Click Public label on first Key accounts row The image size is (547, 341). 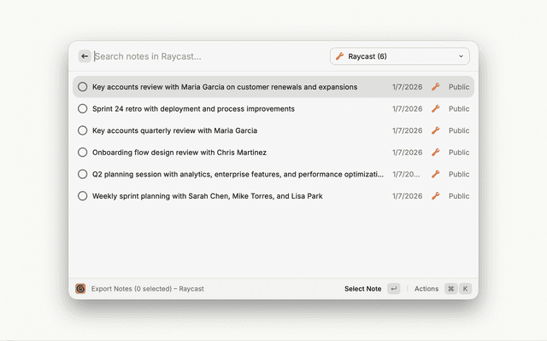coord(459,87)
